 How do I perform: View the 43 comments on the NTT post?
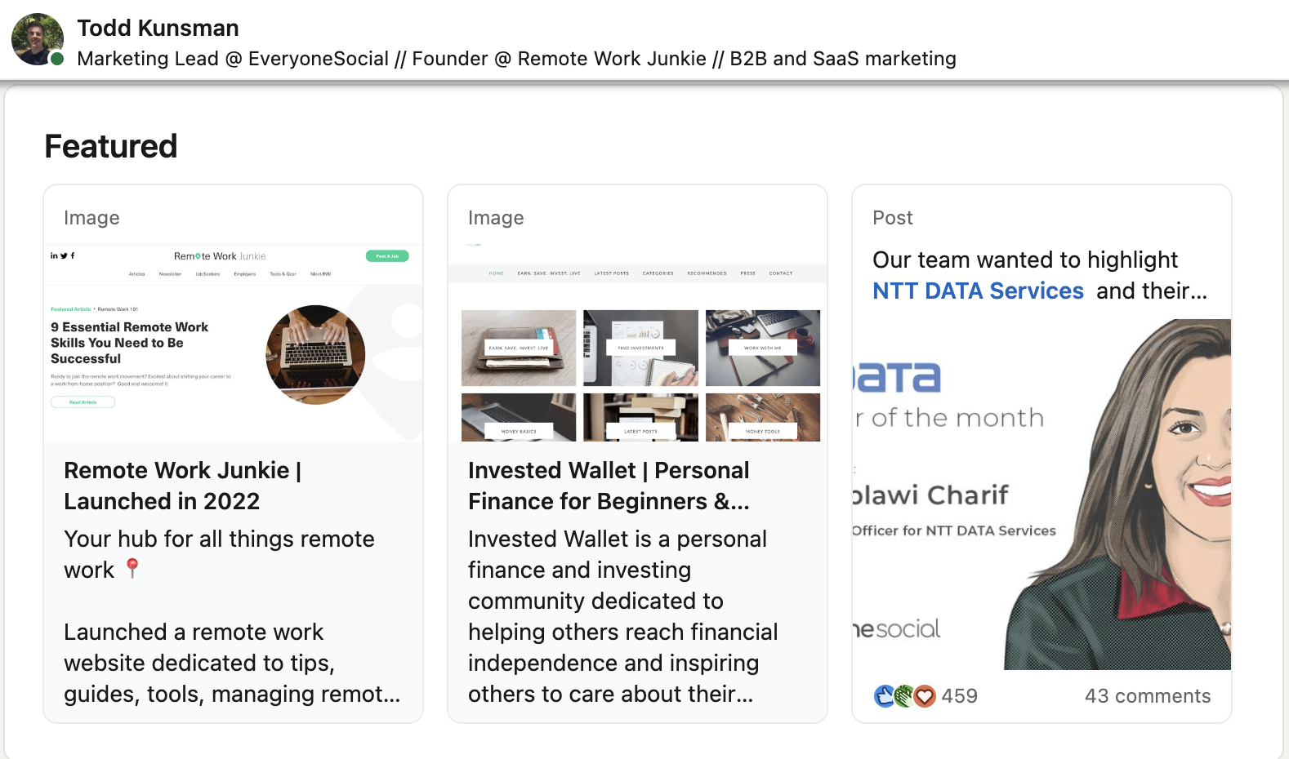click(x=1147, y=696)
